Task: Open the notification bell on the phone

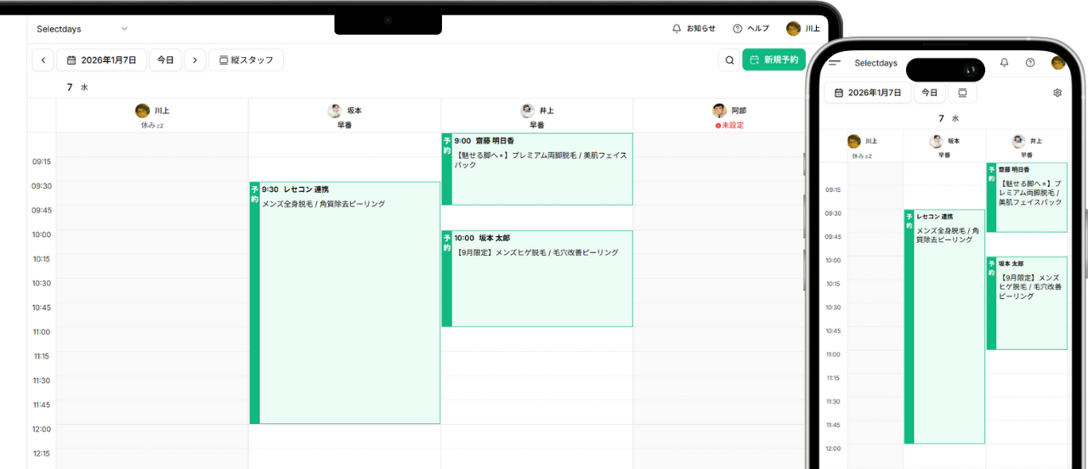Action: (1005, 63)
